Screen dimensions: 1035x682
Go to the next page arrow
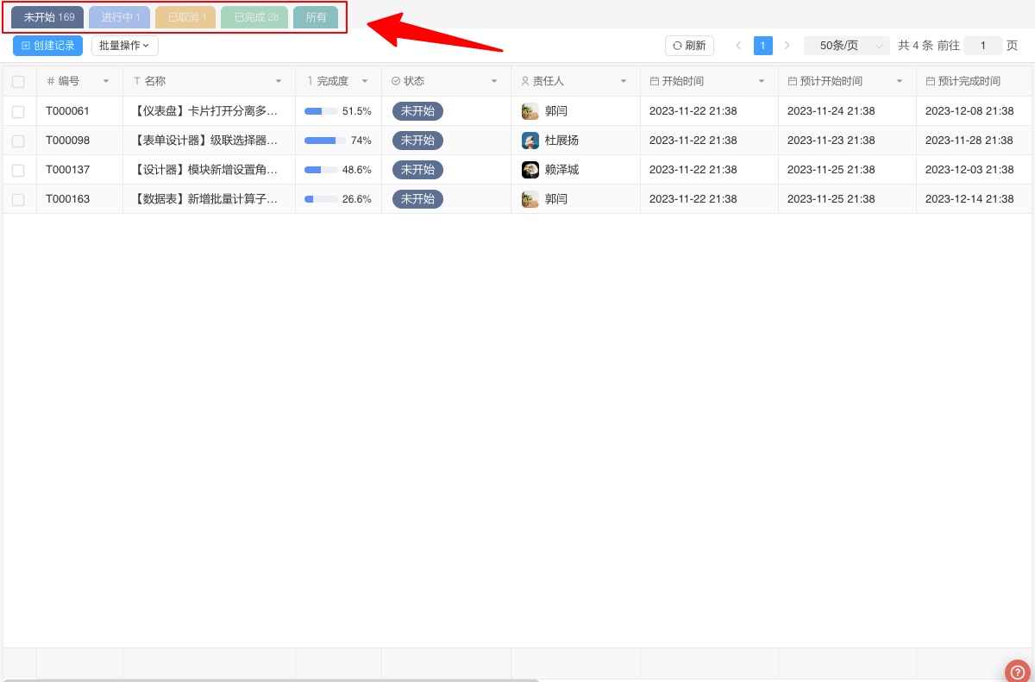click(787, 46)
